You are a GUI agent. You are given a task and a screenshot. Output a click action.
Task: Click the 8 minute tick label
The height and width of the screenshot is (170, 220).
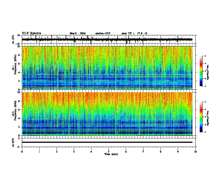click(161, 152)
